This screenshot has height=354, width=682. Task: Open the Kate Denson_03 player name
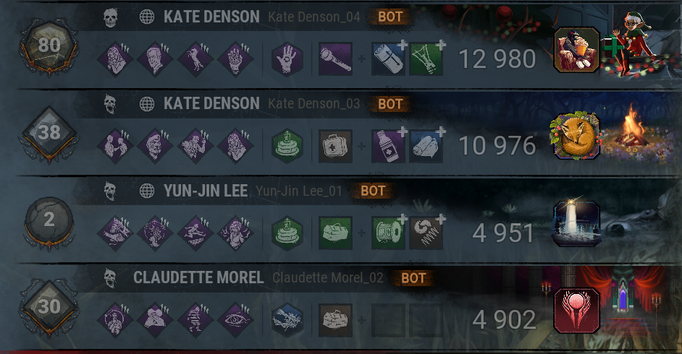click(314, 104)
